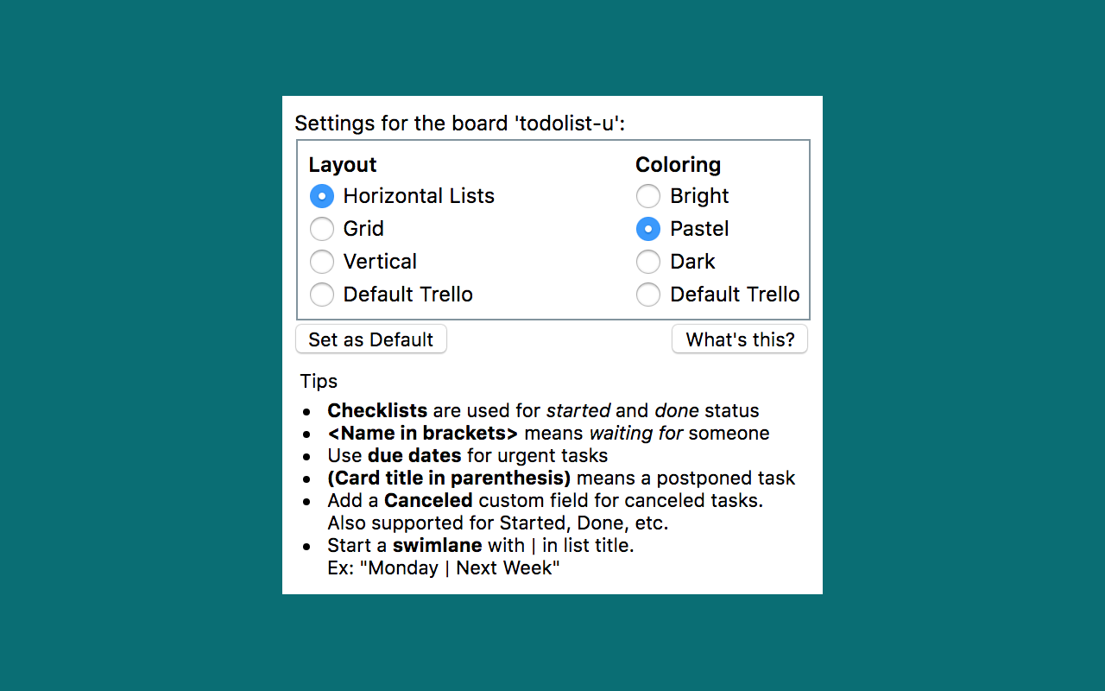Switch coloring to Dark
Image resolution: width=1105 pixels, height=691 pixels.
[648, 262]
